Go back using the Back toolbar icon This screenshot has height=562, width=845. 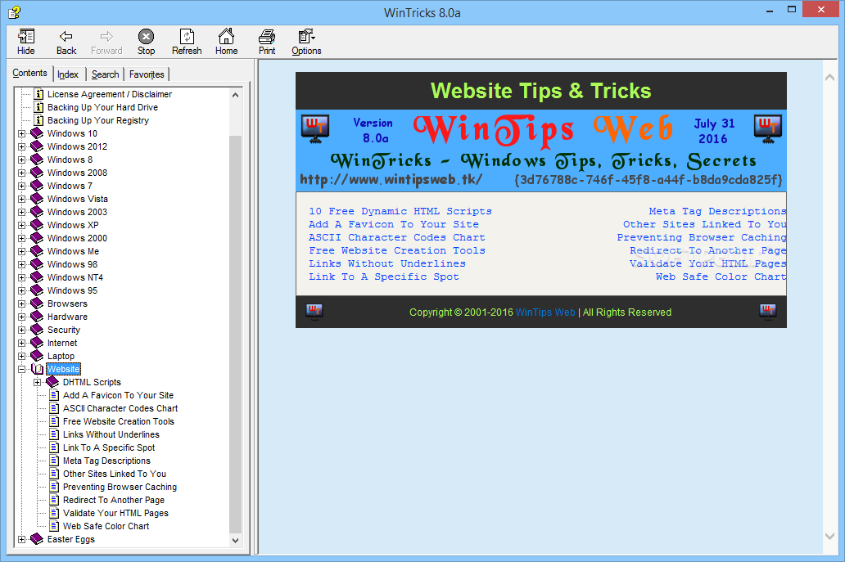click(x=66, y=42)
